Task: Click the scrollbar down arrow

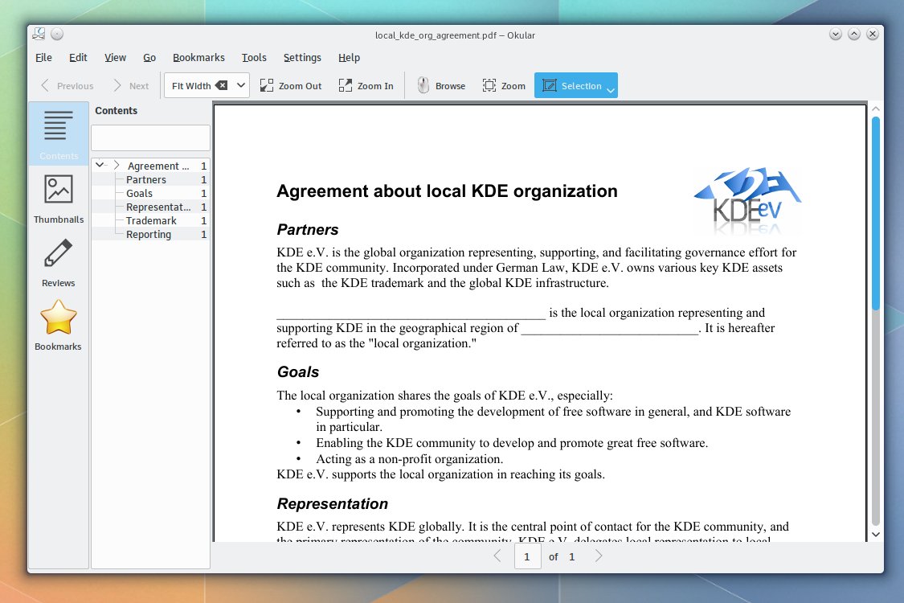Action: tap(876, 535)
